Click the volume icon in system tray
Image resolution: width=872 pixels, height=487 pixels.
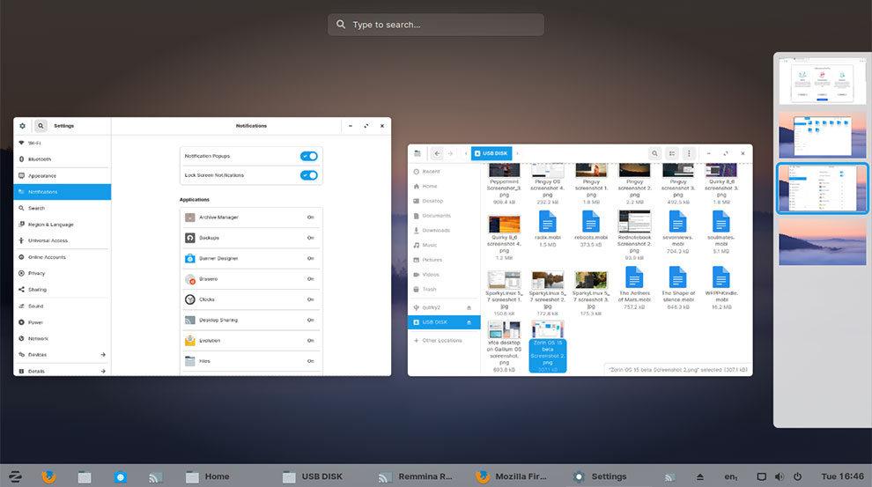(x=779, y=476)
